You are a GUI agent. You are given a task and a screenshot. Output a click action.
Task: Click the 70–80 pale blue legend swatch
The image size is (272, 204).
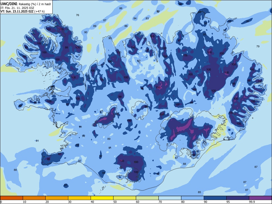pos(170,198)
